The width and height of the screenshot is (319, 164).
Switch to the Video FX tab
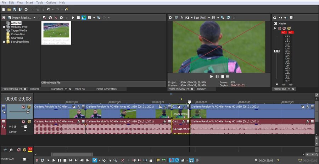80,89
